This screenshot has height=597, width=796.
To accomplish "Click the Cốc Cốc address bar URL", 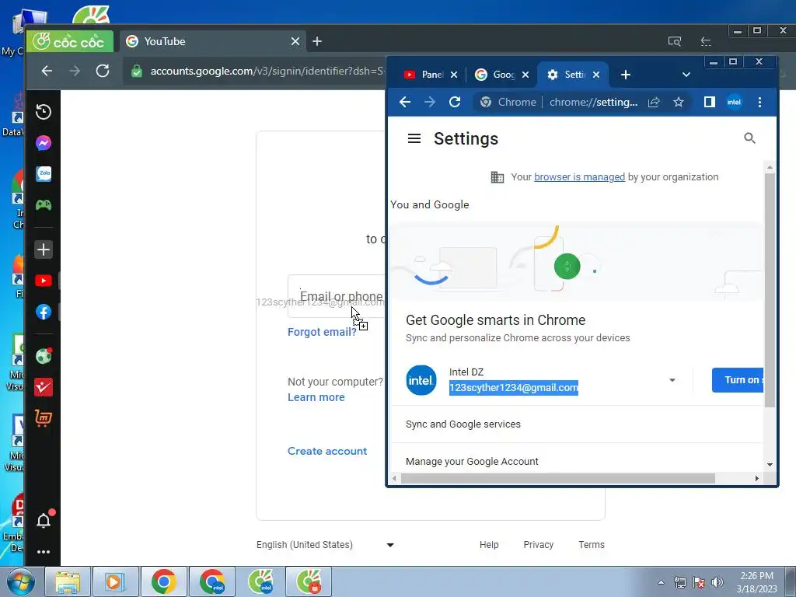I will 267,71.
